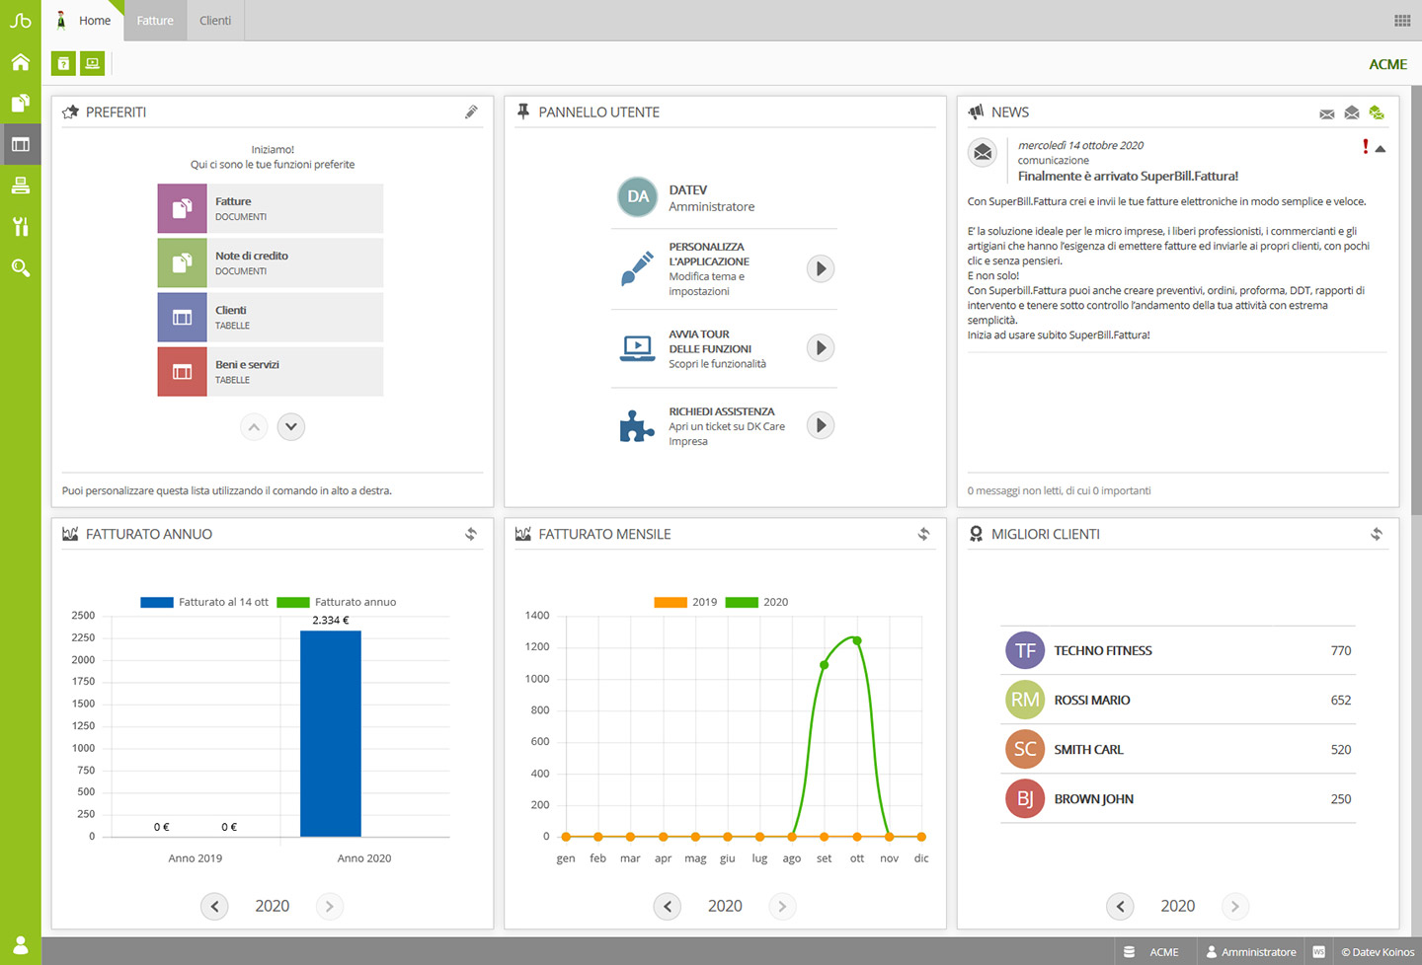Toggle Fatturato annuo legend

337,602
